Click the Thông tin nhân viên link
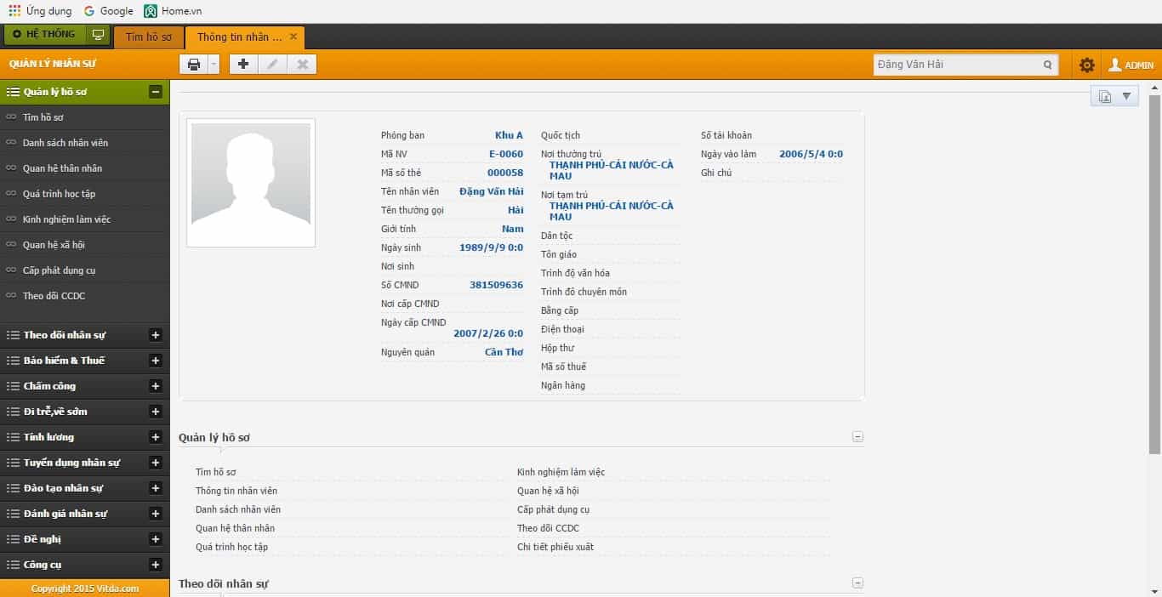Viewport: 1162px width, 597px height. [236, 491]
